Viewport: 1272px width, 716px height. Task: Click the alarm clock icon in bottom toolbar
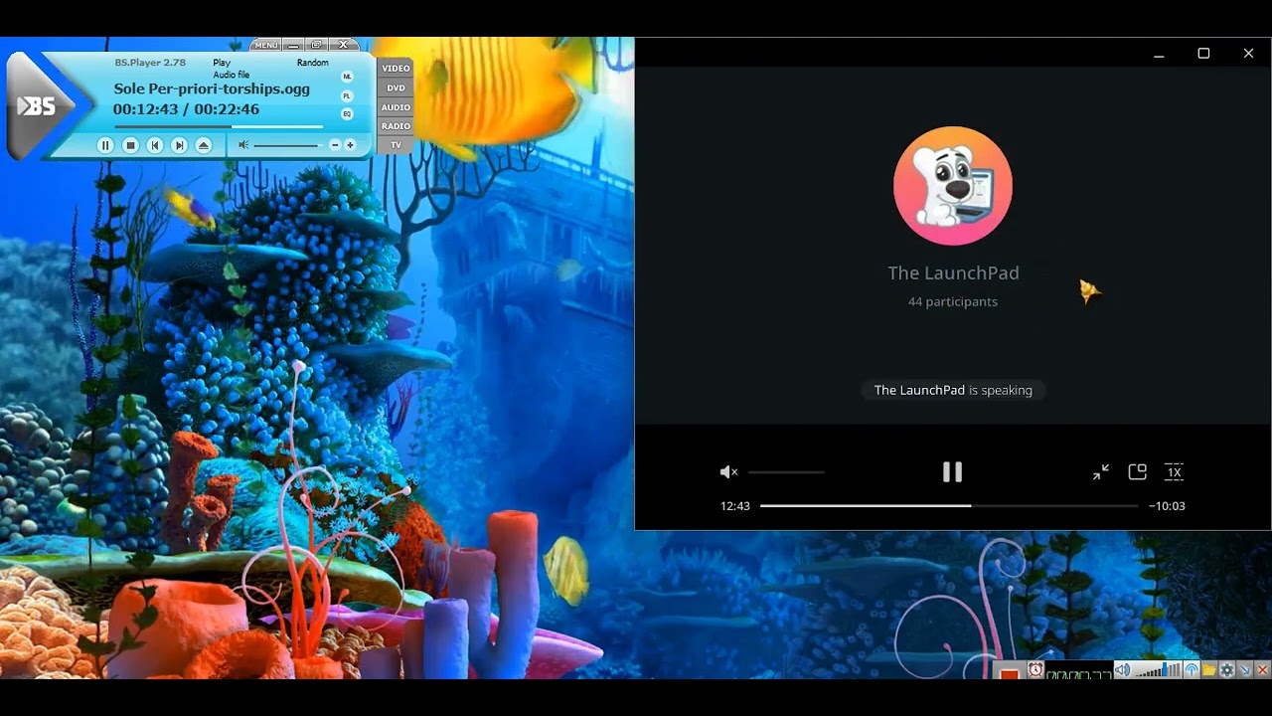pos(1035,670)
